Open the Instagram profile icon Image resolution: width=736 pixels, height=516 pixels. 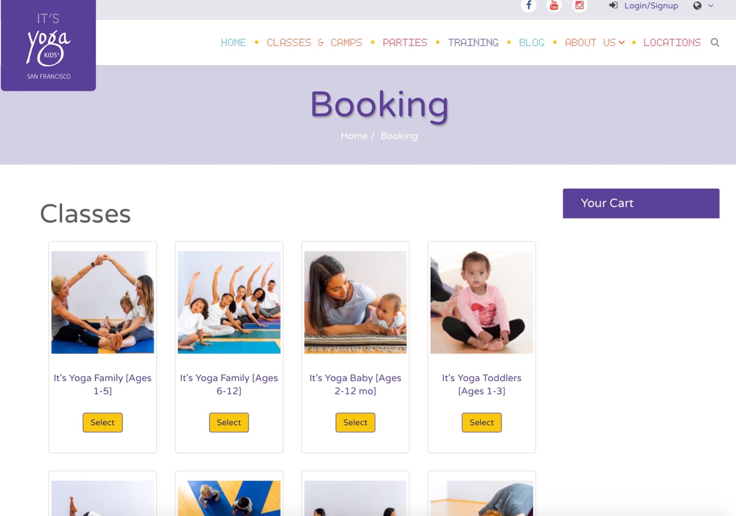coord(579,6)
